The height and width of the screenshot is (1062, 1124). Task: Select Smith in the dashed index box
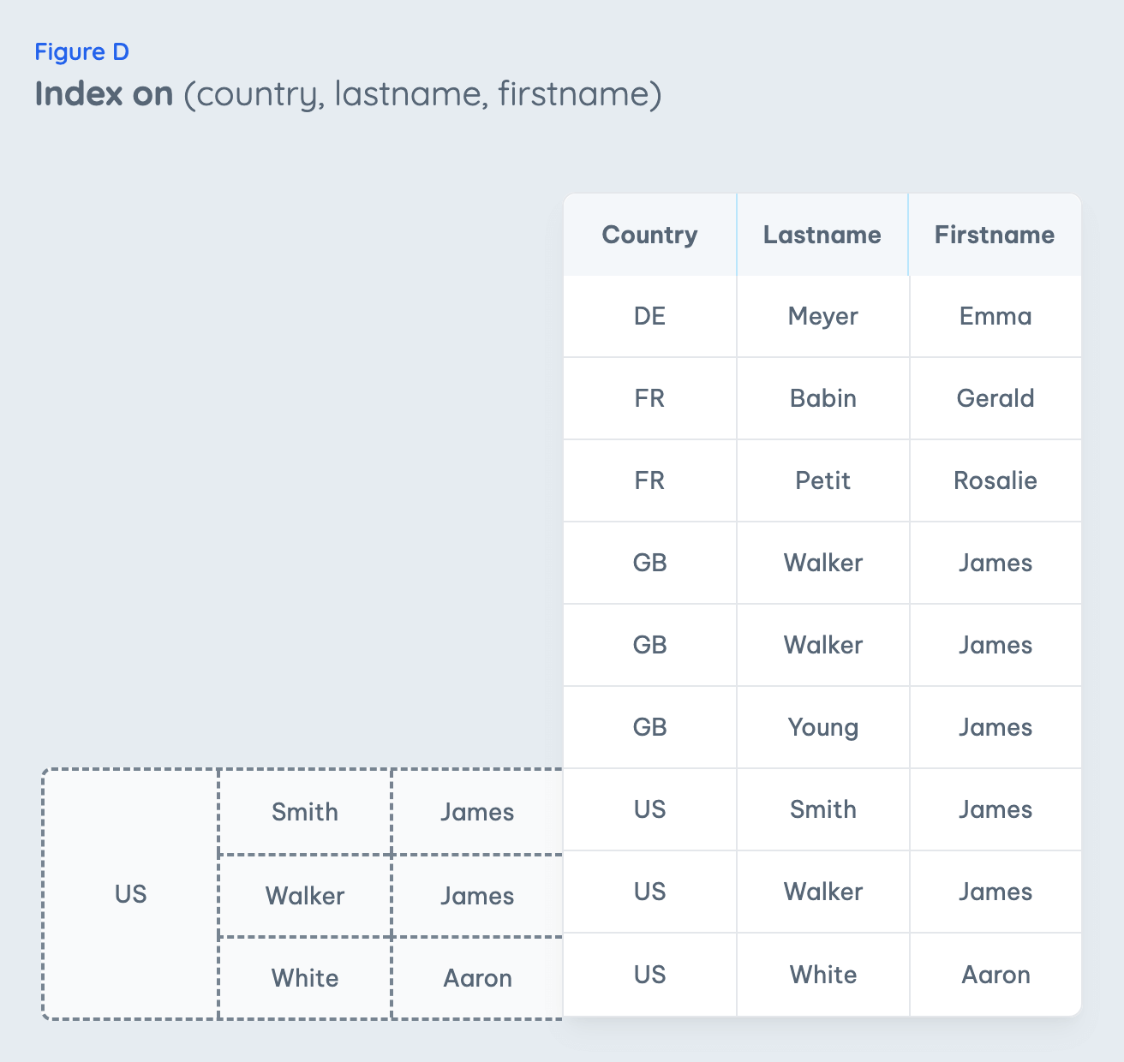(x=304, y=812)
